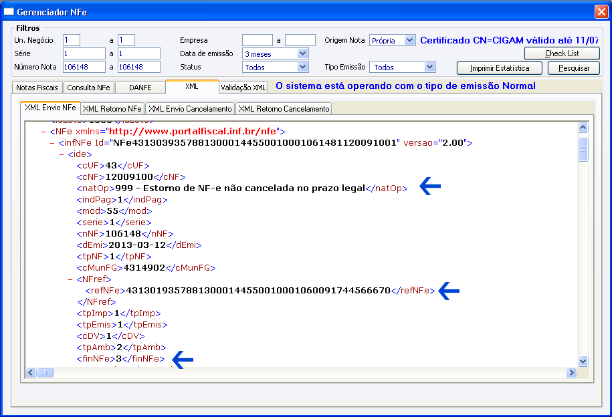612x417 pixels.
Task: Open the Origem Nota dropdown
Action: 409,40
